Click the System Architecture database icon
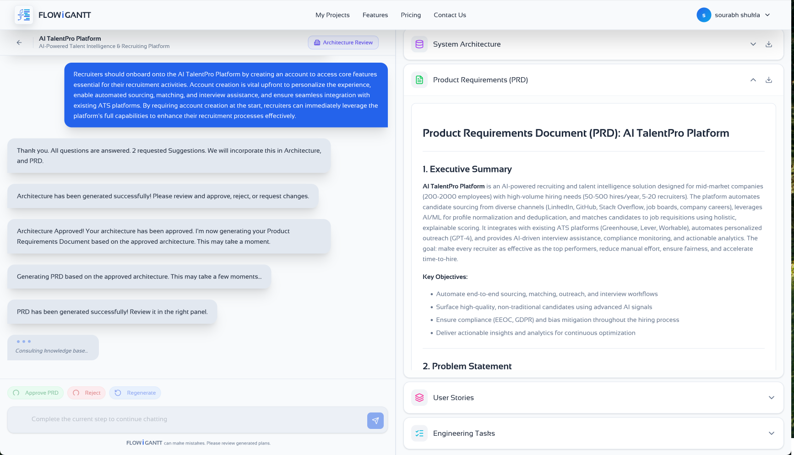Viewport: 794px width, 455px height. pos(419,44)
